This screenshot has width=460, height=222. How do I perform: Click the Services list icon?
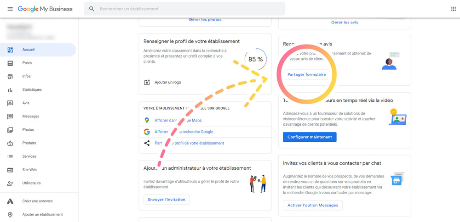coord(10,156)
